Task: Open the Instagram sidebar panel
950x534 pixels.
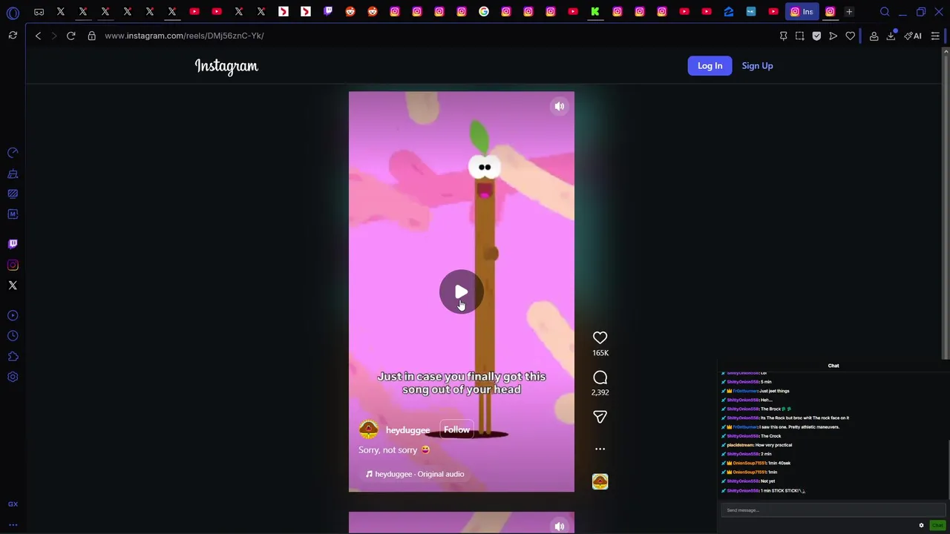Action: pos(13,265)
